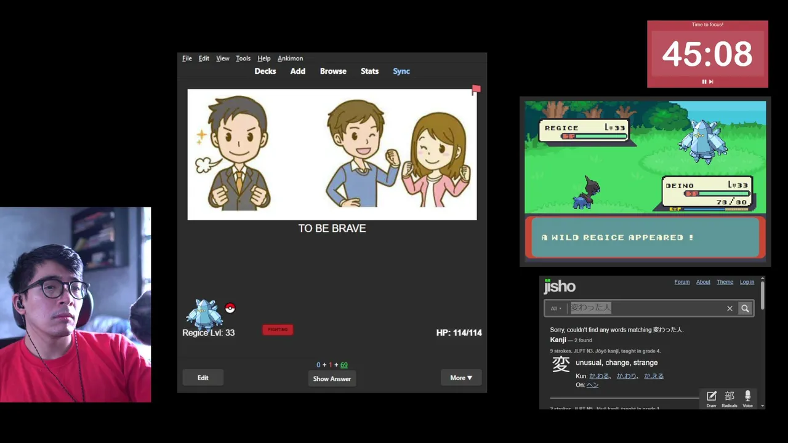Activate the Jisho Voice input microphone
This screenshot has width=788, height=443.
click(747, 399)
